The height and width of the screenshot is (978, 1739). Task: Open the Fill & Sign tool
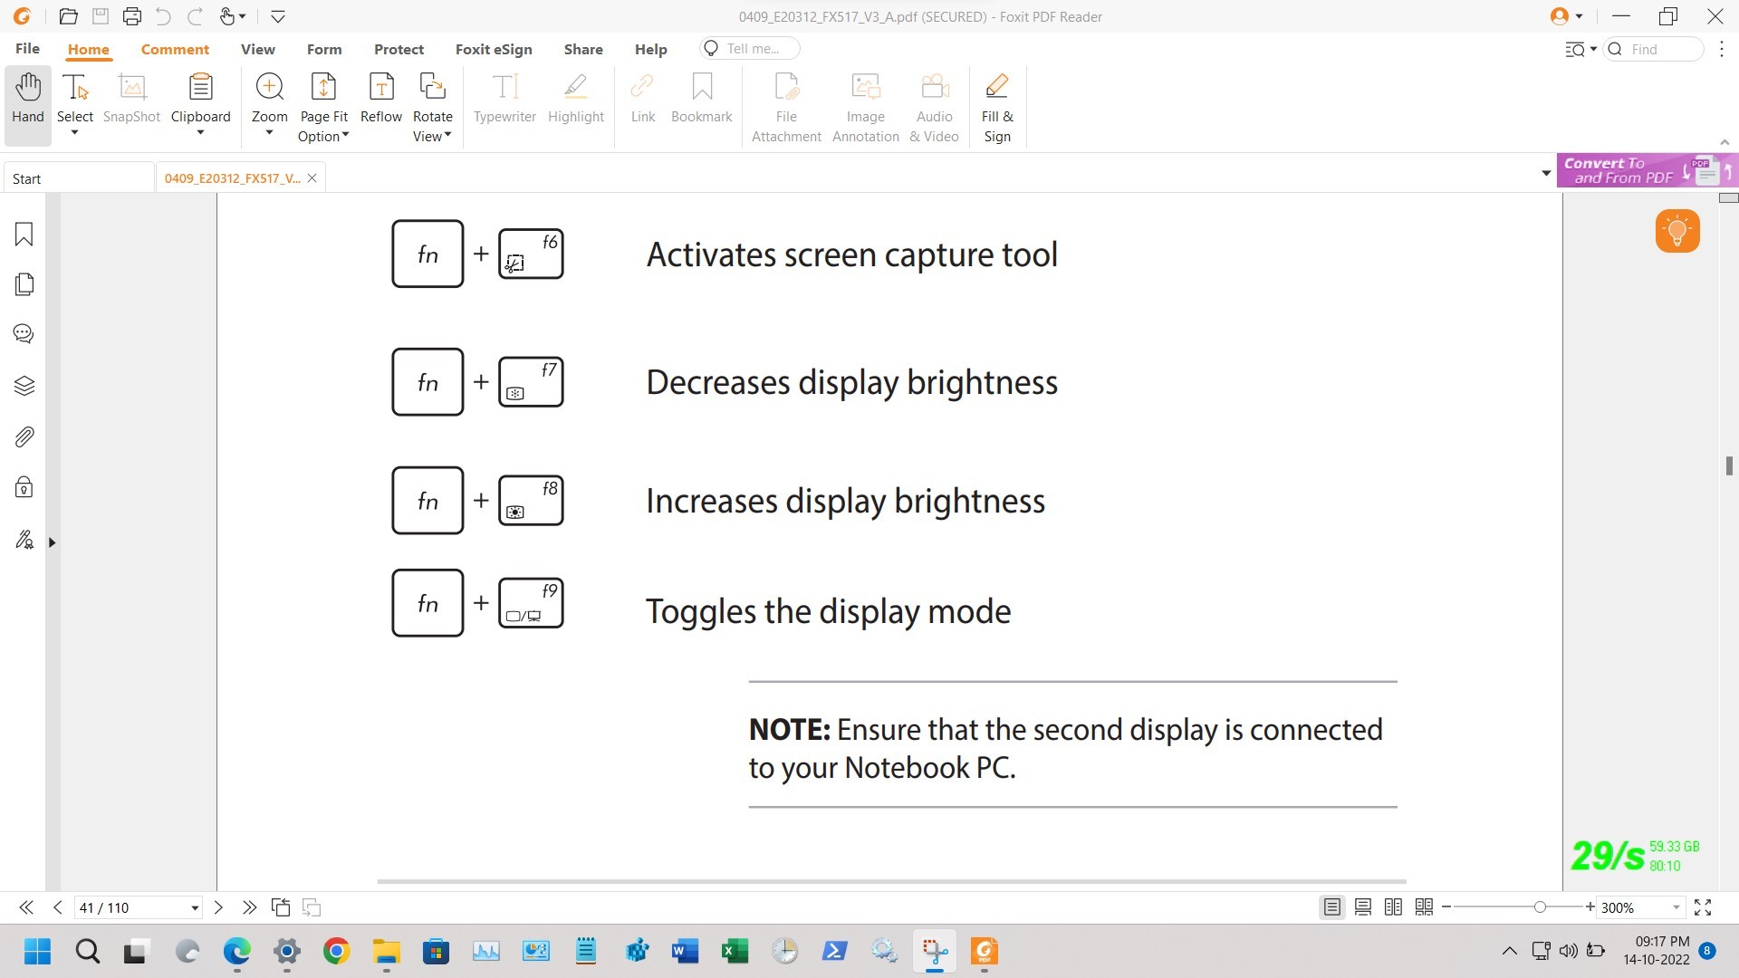(x=996, y=106)
